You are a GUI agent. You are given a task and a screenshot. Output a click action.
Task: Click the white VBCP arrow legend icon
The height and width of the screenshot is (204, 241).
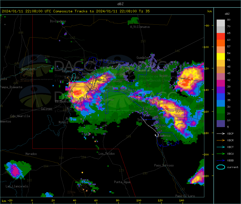[x=221, y=133]
